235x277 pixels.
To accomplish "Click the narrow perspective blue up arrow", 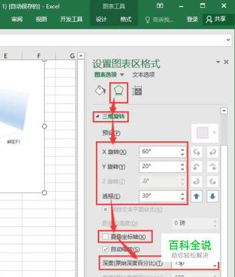I will (x=196, y=196).
